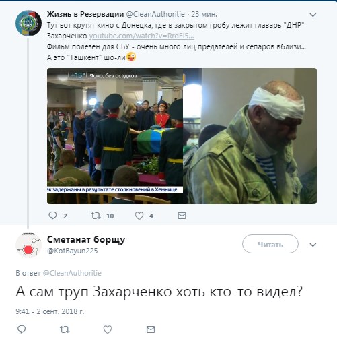View the bandaged man photo

point(250,136)
